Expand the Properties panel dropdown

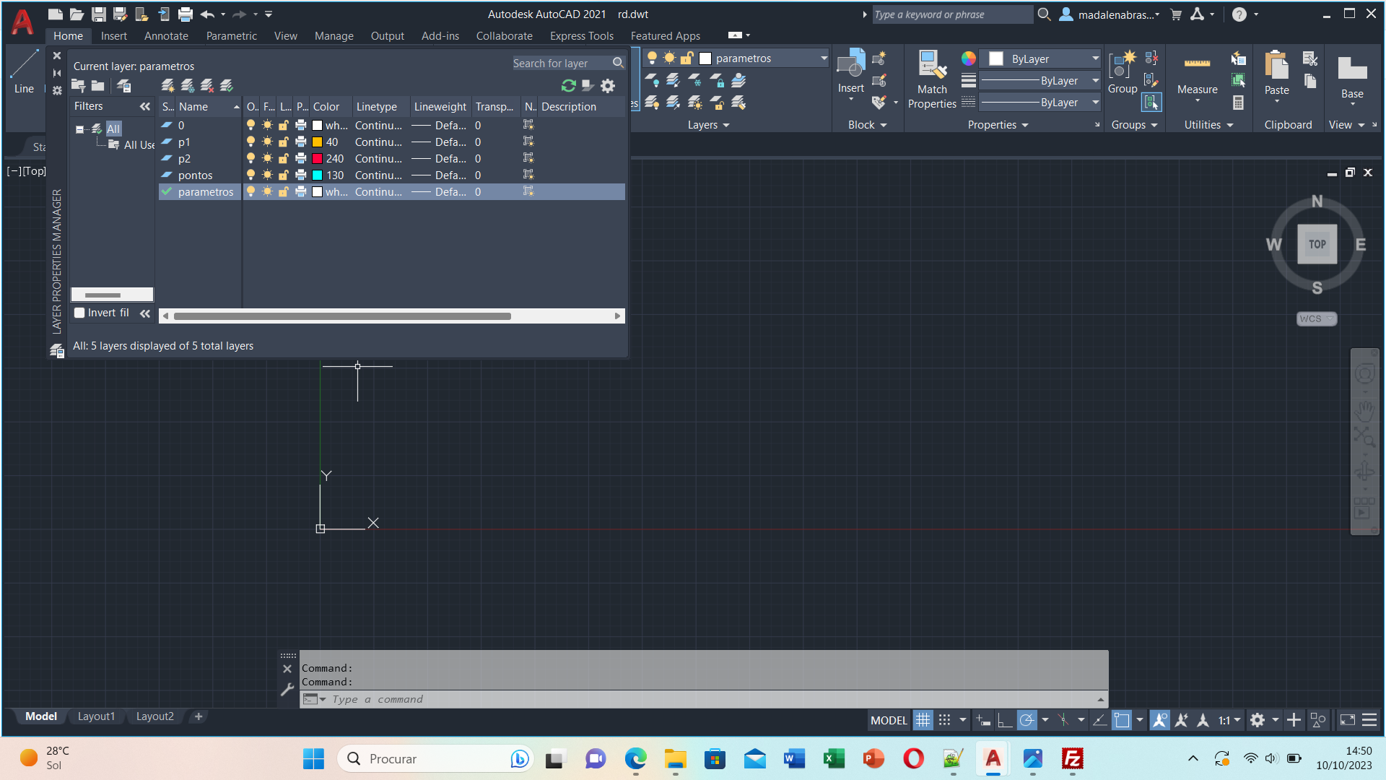(998, 125)
